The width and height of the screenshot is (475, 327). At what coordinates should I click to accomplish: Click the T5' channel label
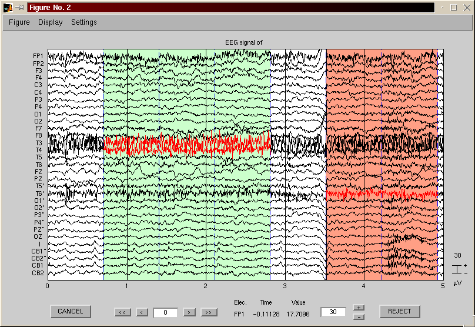pos(40,186)
